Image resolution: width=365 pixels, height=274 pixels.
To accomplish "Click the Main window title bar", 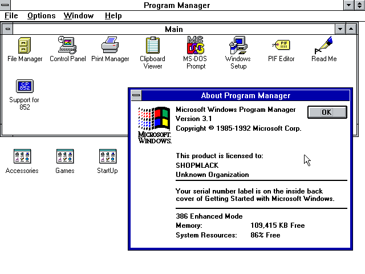I will point(174,29).
